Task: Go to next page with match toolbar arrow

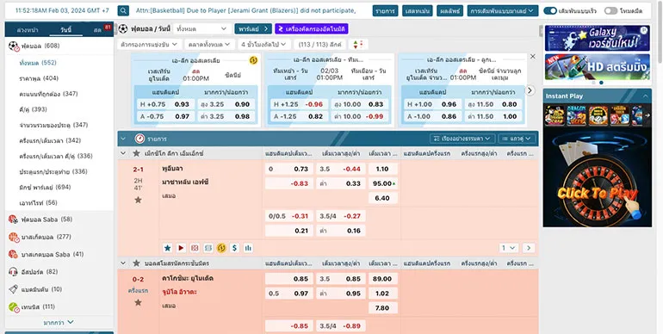Action: (529, 248)
